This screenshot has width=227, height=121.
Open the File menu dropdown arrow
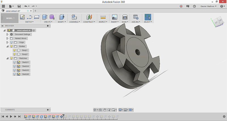13,6
